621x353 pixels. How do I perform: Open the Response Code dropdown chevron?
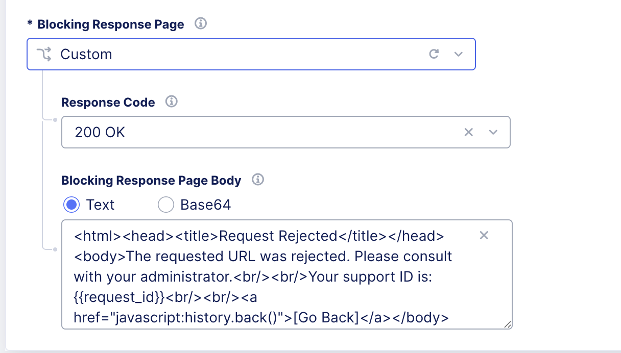coord(493,132)
